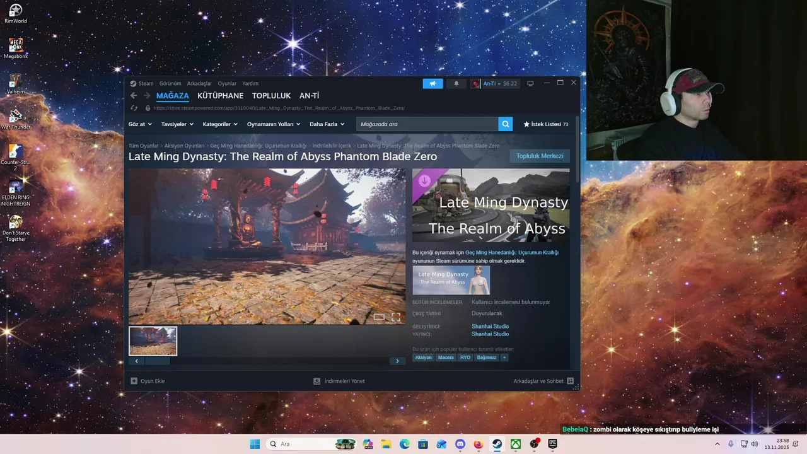807x454 pixels.
Task: Click the Steam announcements megaphone icon
Action: pos(433,83)
